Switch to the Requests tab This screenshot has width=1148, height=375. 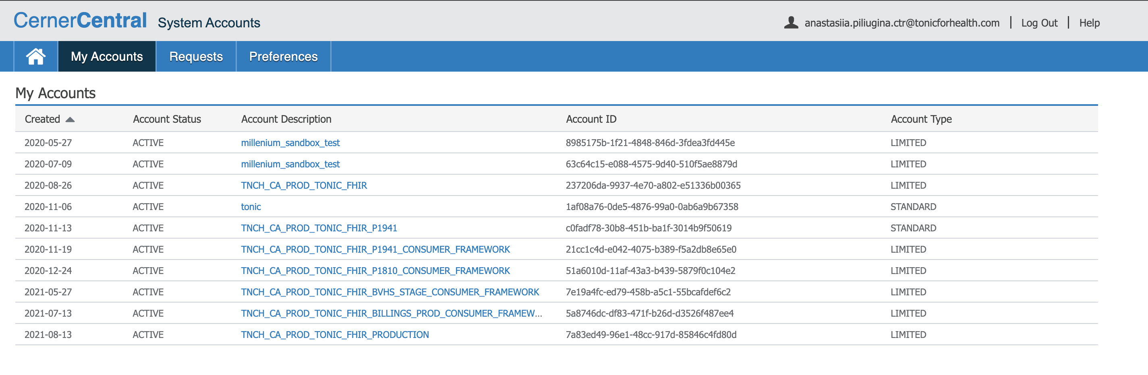[196, 57]
